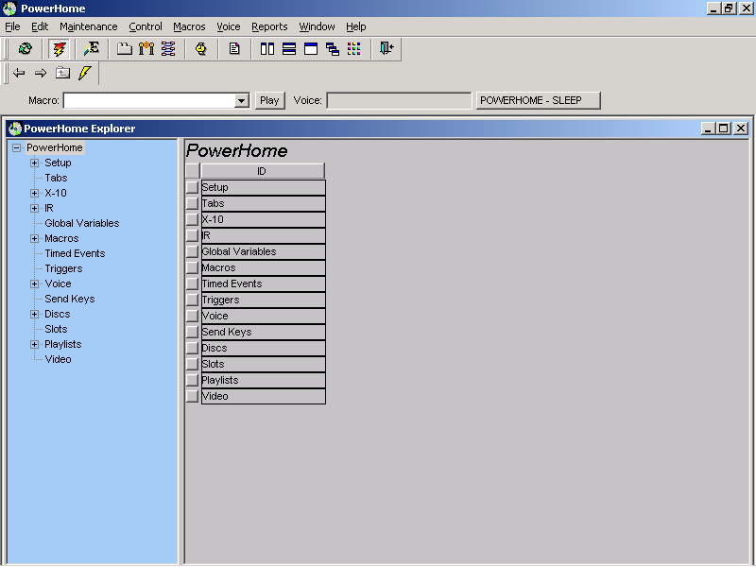Expand the Macros tree node
The image size is (756, 567).
[x=35, y=239]
